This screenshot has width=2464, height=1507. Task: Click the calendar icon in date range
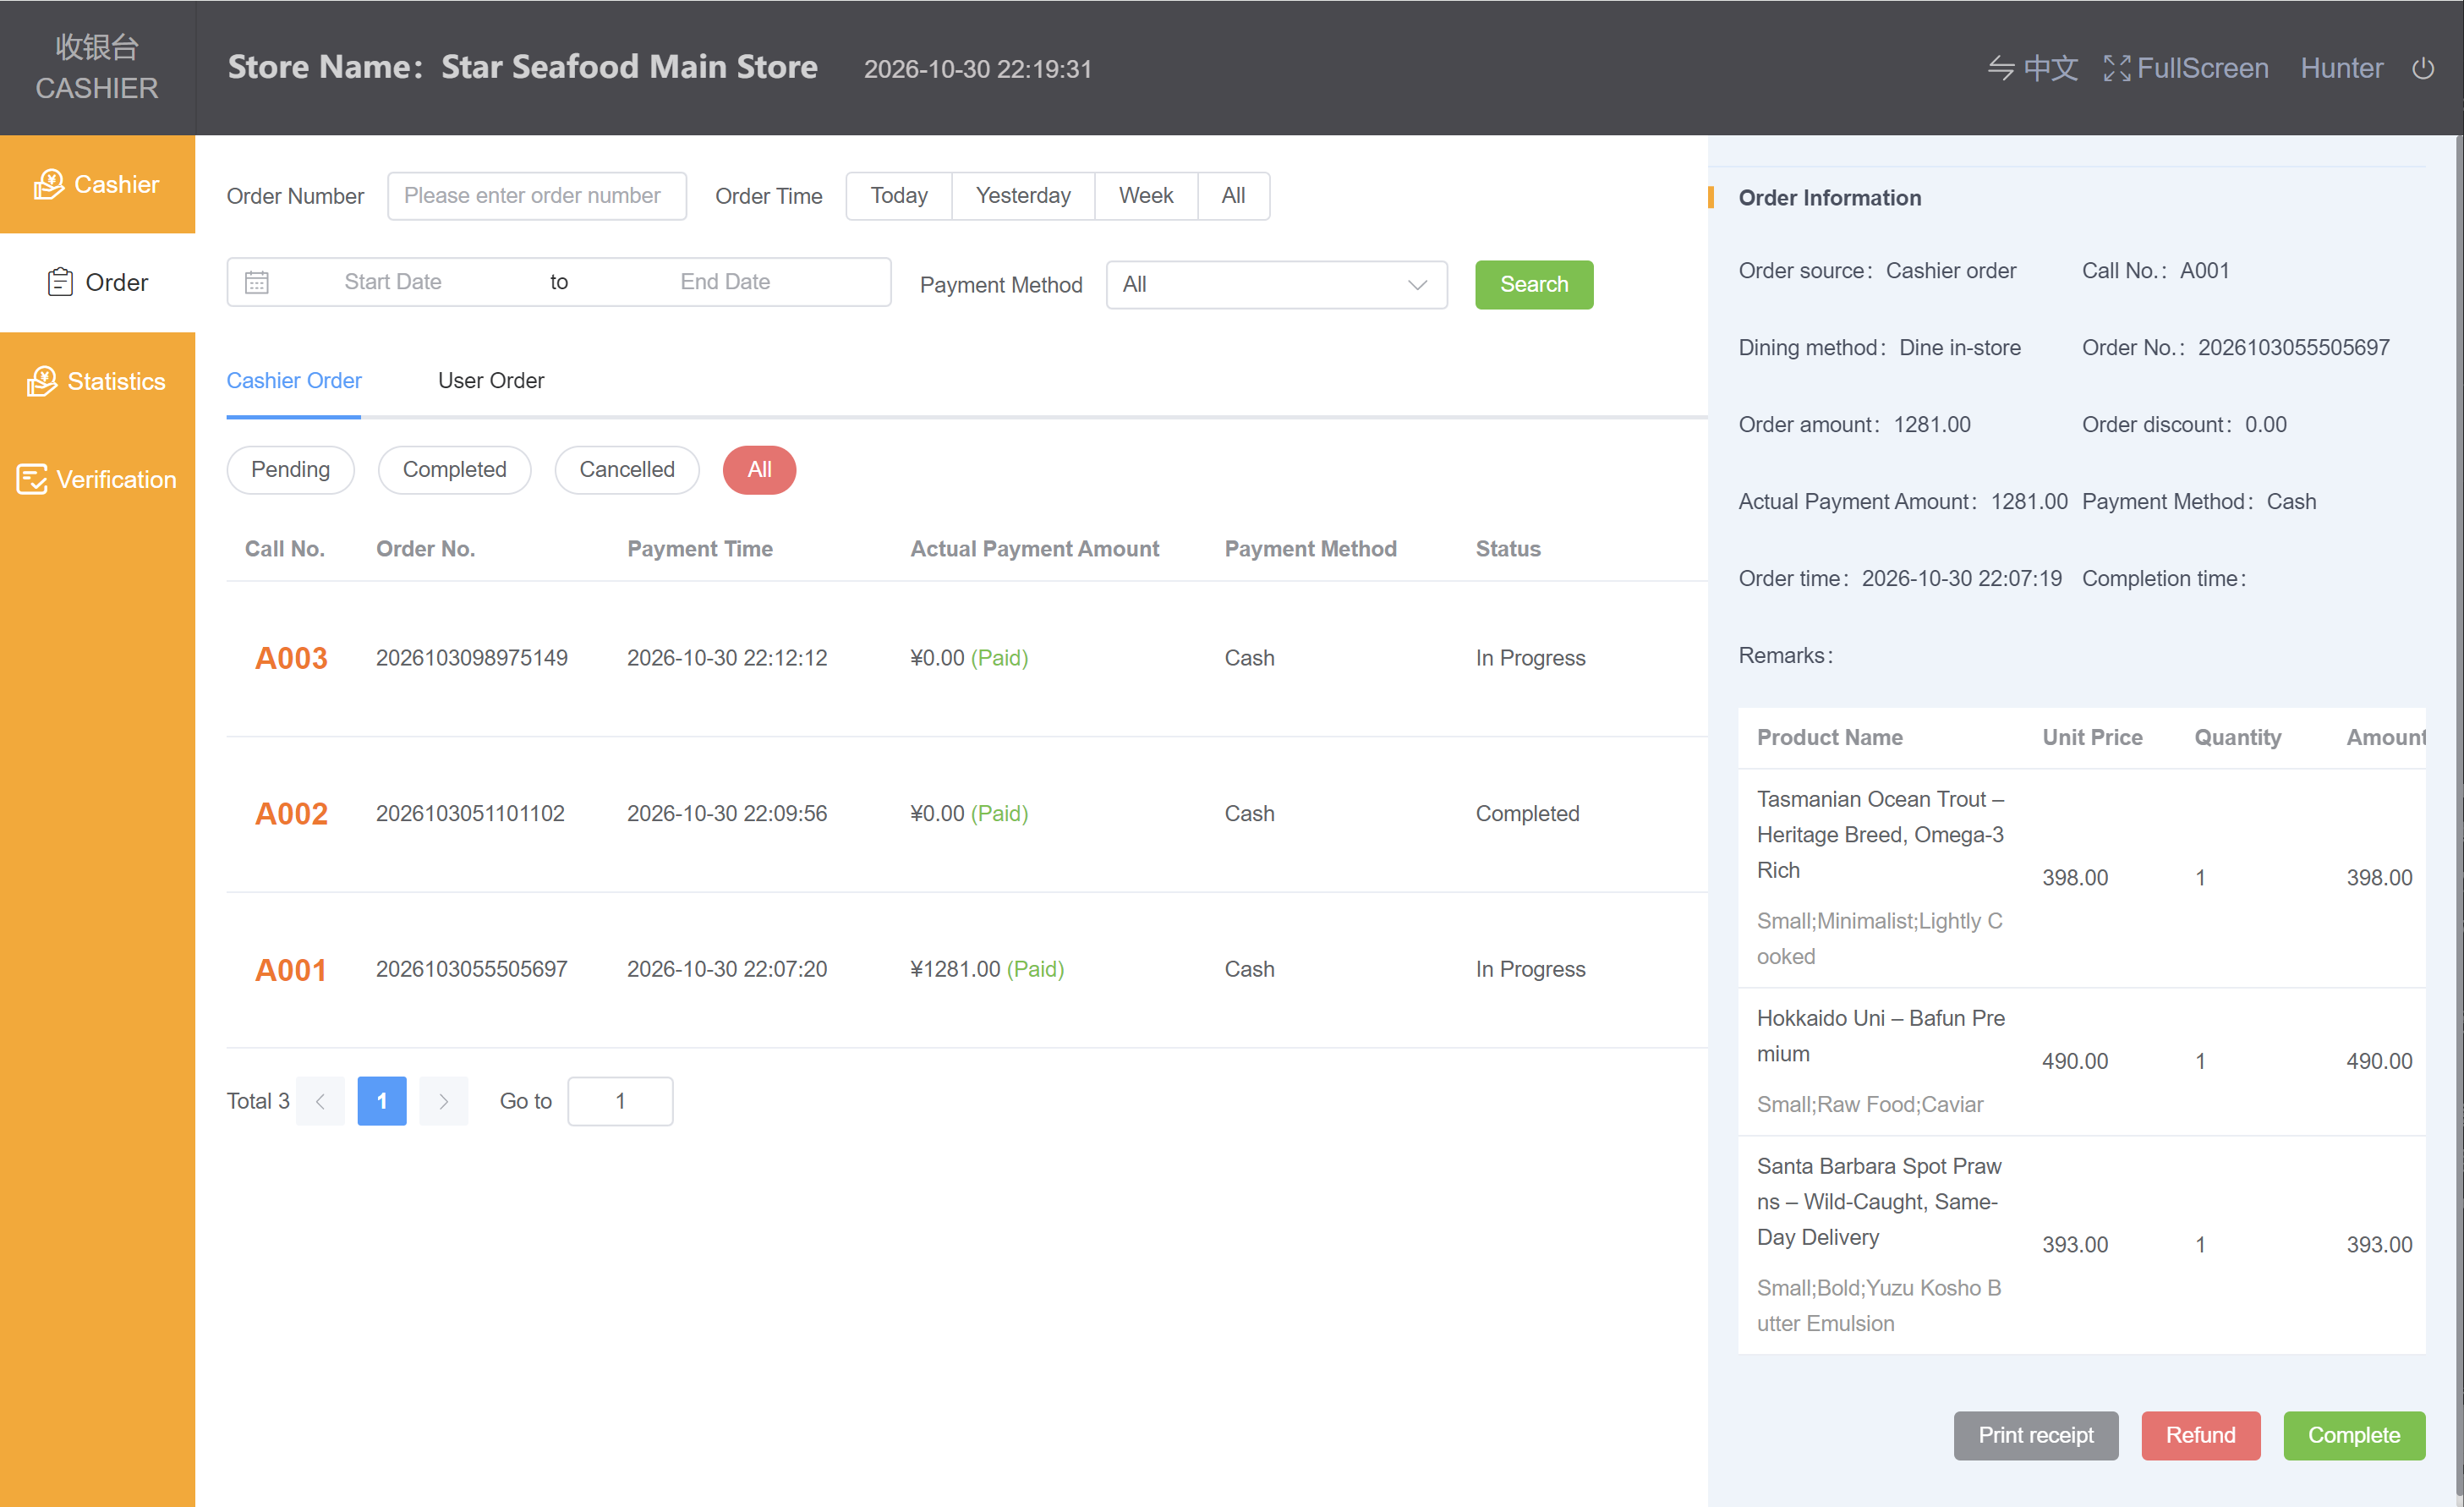(x=257, y=282)
